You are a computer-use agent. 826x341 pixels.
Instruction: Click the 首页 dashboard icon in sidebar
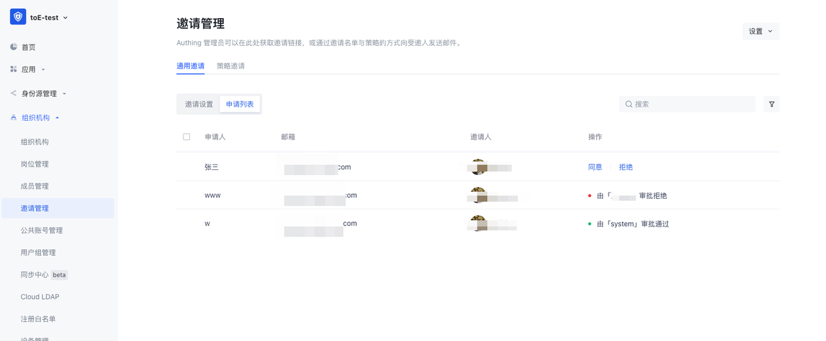[x=14, y=47]
